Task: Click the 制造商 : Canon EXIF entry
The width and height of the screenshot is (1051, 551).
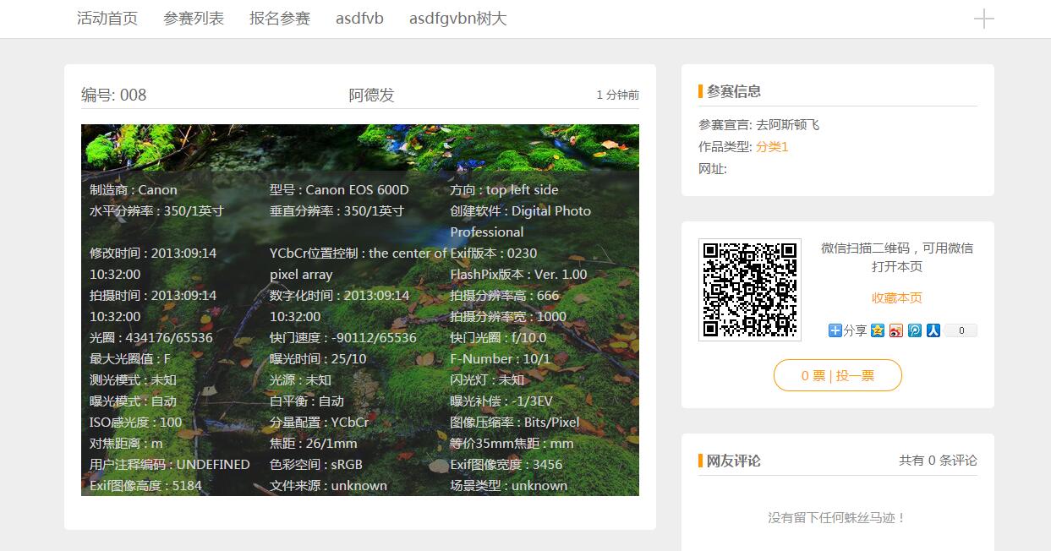Action: [134, 189]
